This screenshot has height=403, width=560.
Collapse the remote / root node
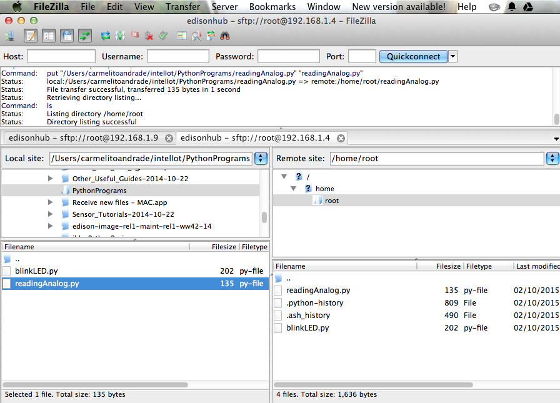click(284, 176)
